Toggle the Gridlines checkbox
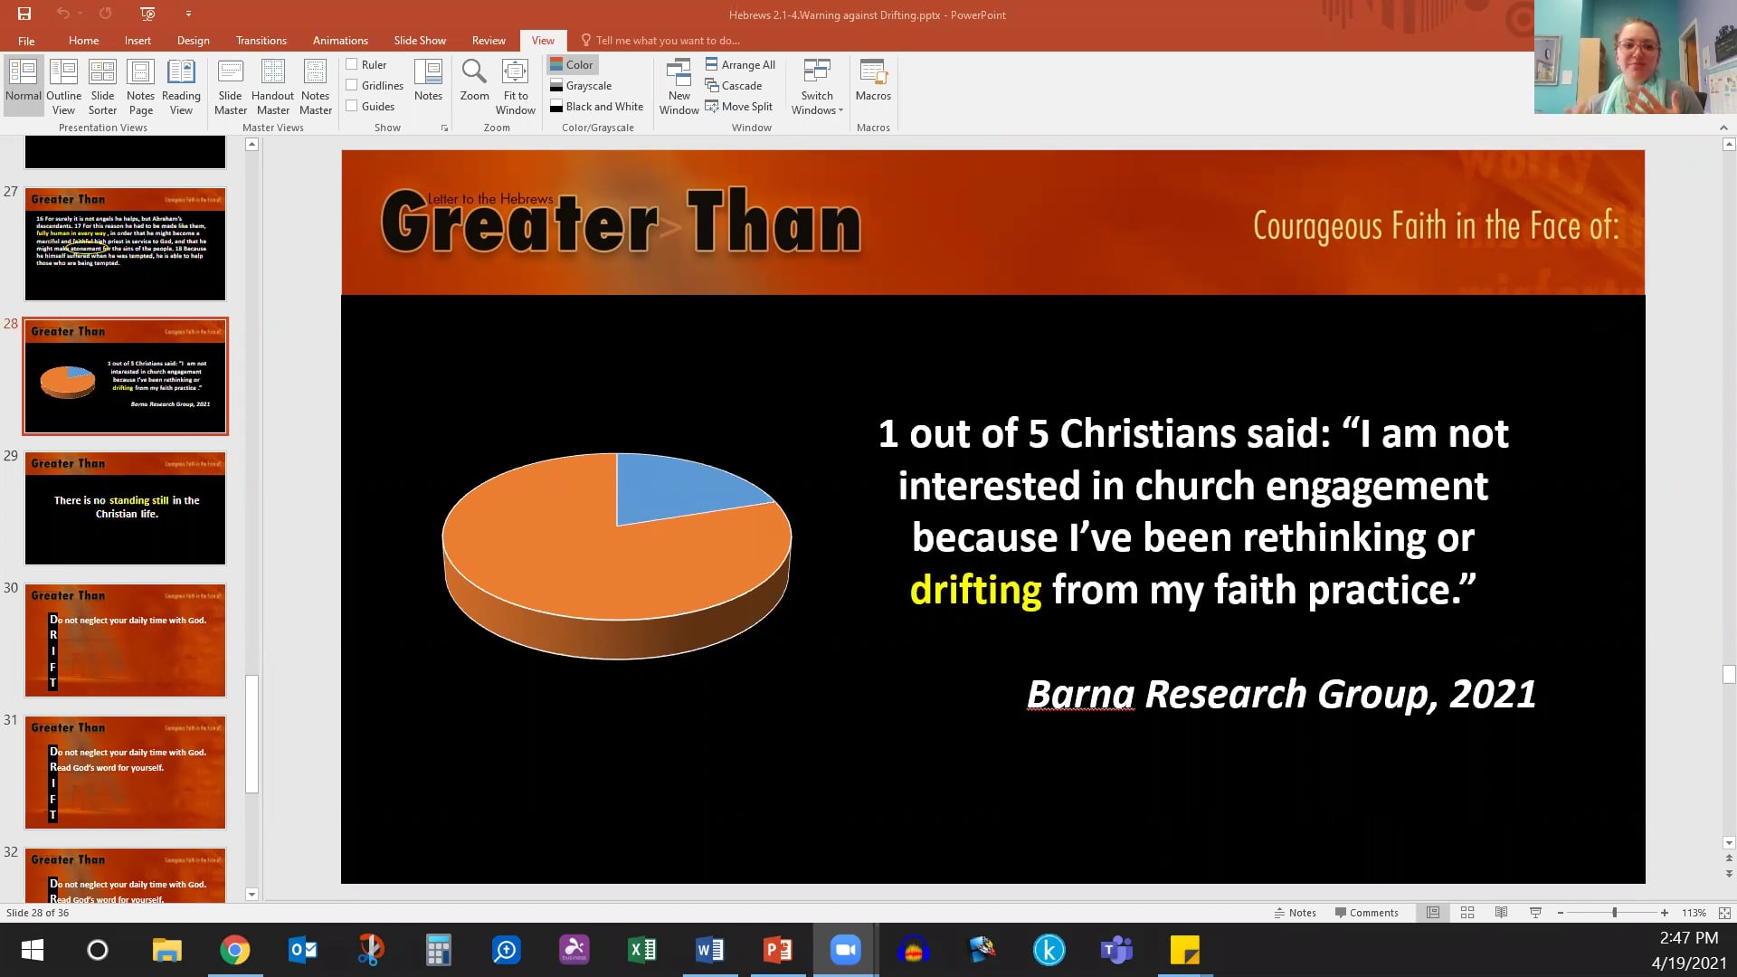Image resolution: width=1737 pixels, height=977 pixels. (352, 85)
